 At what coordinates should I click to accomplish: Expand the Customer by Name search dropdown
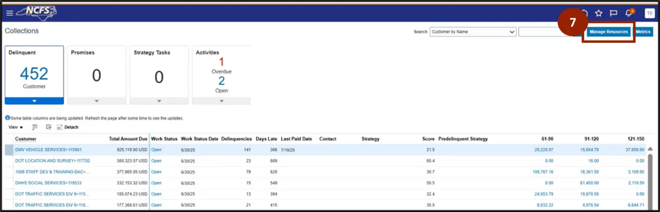coord(511,32)
